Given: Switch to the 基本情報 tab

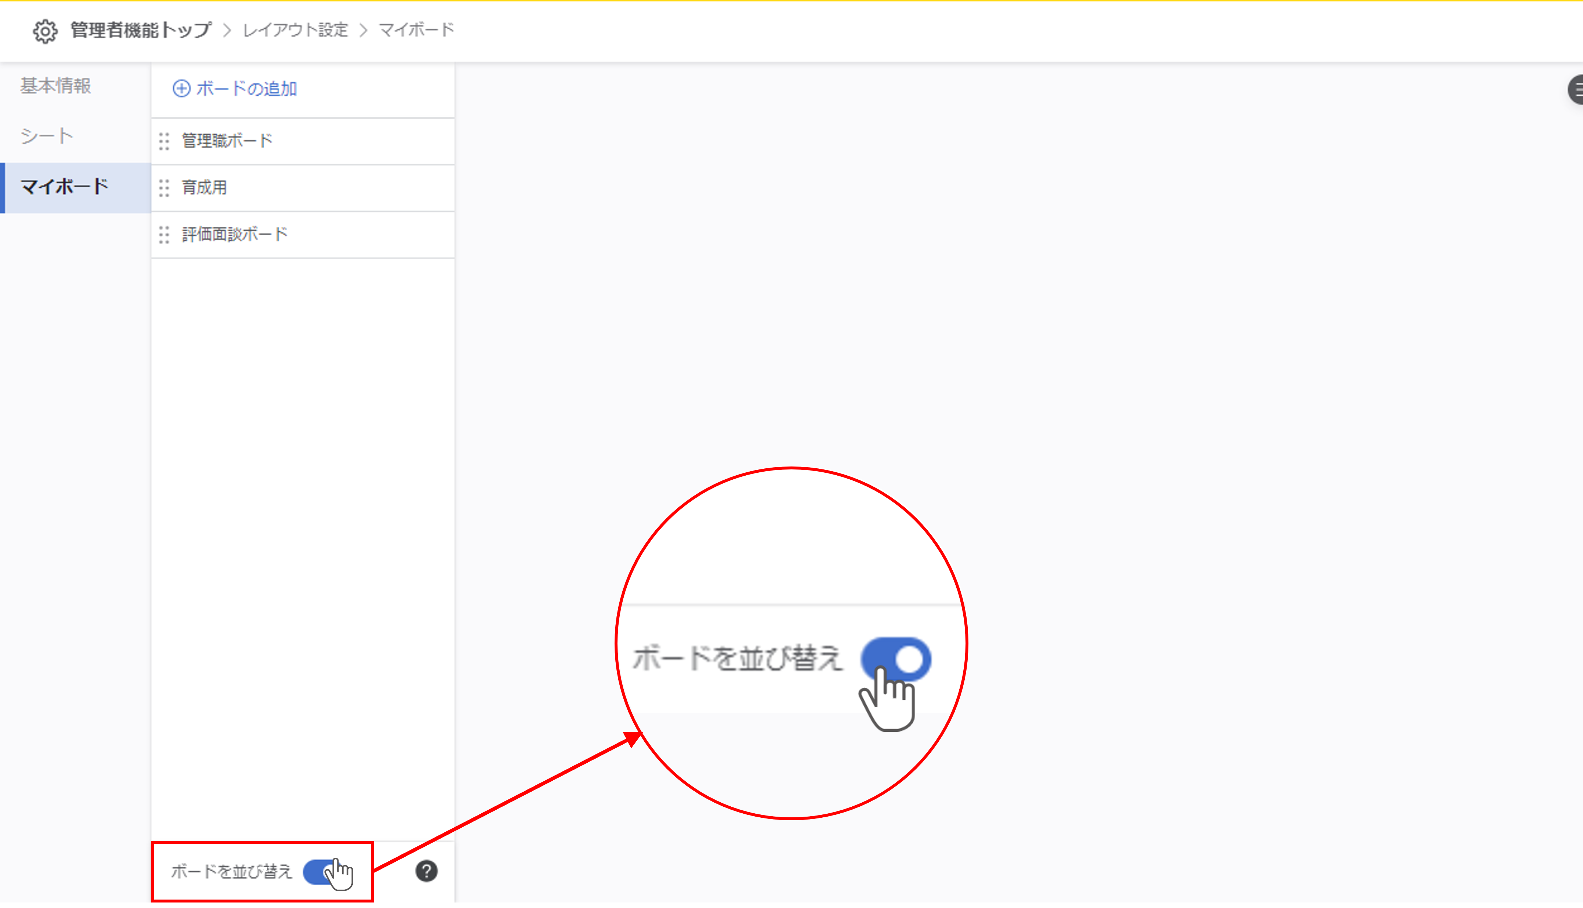Looking at the screenshot, I should (x=55, y=86).
